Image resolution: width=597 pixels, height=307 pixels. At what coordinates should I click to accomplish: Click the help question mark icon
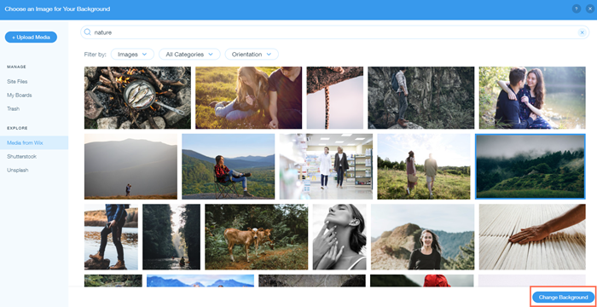[577, 9]
